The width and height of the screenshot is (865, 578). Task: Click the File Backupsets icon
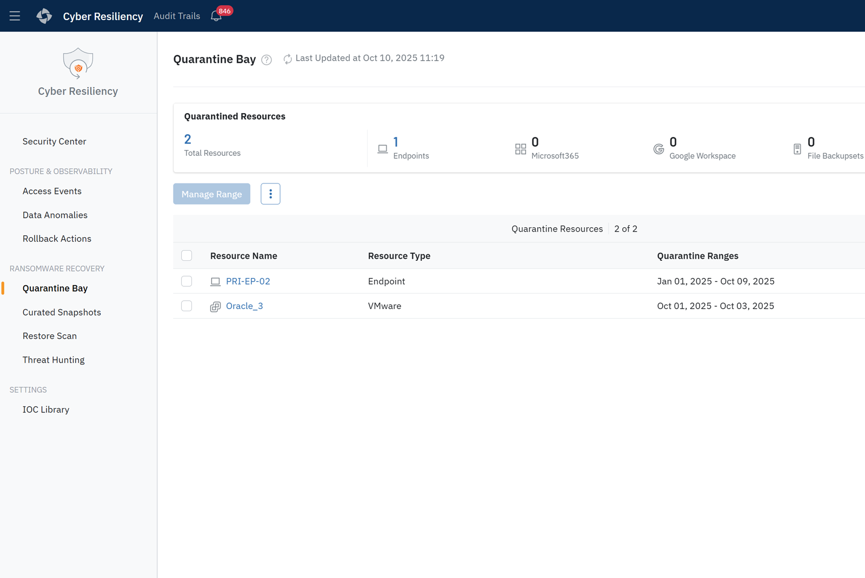797,148
